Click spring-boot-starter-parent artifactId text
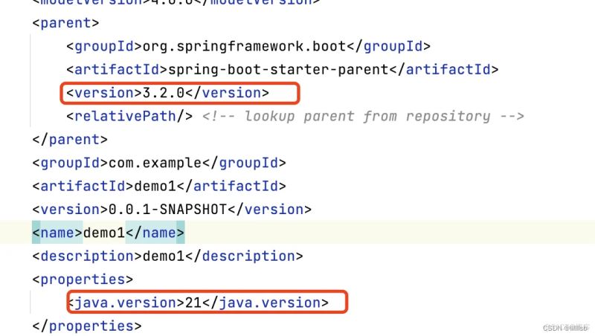This screenshot has height=336, width=595. coord(278,70)
